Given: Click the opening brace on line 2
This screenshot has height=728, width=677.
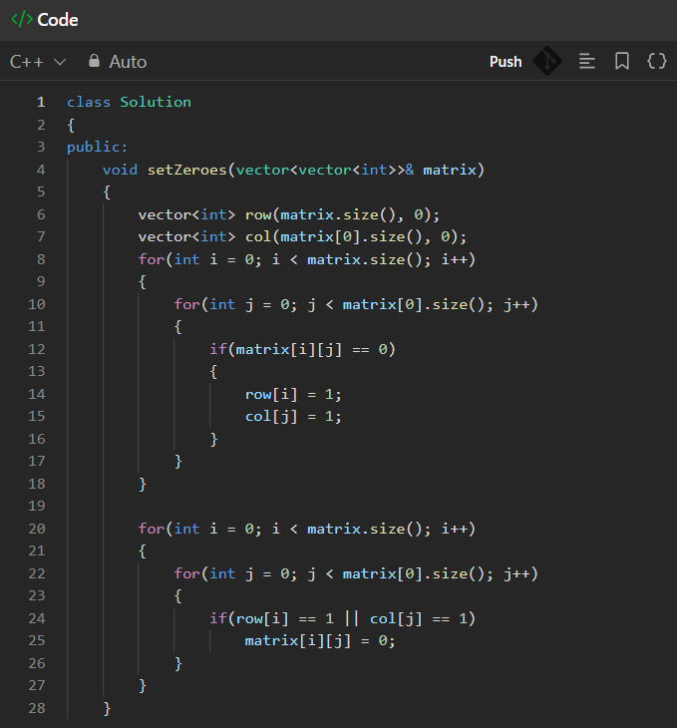Looking at the screenshot, I should [71, 125].
